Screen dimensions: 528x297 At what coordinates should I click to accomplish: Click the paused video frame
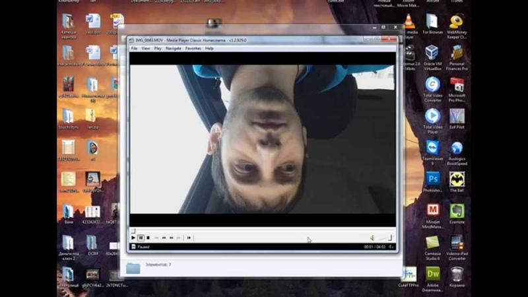click(x=263, y=139)
